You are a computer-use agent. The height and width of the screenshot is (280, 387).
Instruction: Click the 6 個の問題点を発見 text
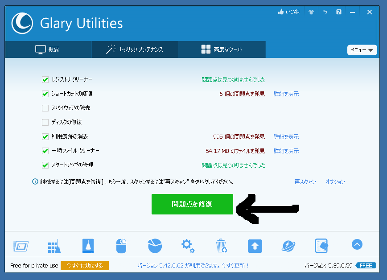[242, 94]
